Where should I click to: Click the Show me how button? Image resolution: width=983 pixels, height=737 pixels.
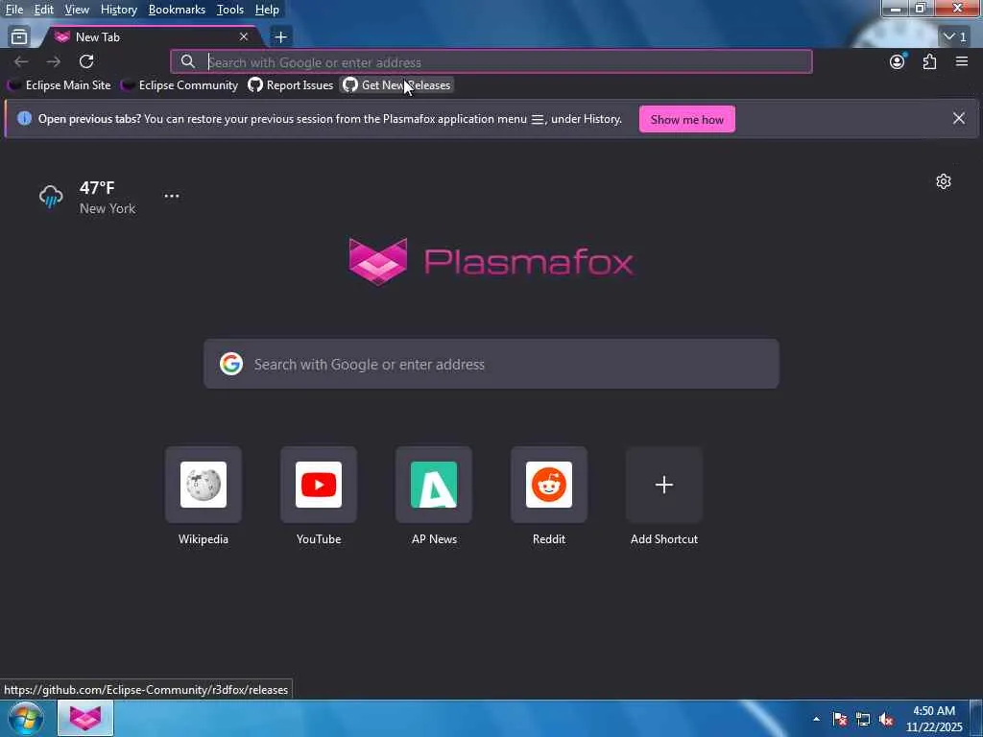click(687, 119)
